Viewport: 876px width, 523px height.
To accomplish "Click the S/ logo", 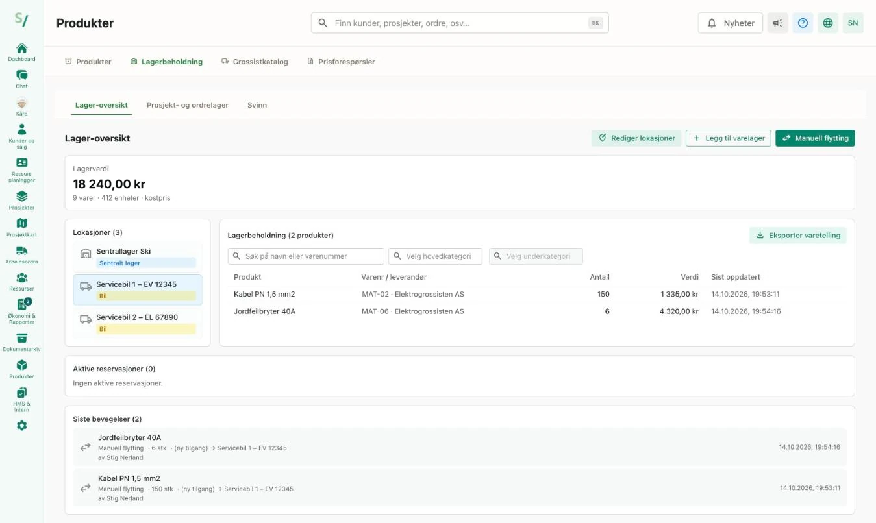I will click(21, 19).
